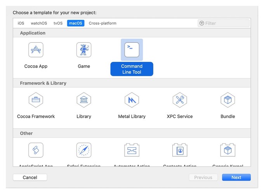Choose the Metal Library icon

pyautogui.click(x=132, y=100)
